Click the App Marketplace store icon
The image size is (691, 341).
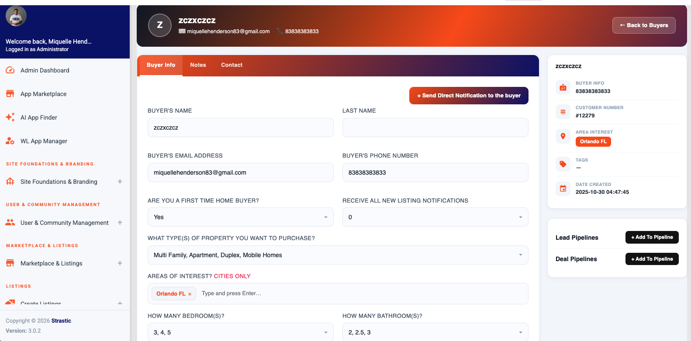pos(10,94)
